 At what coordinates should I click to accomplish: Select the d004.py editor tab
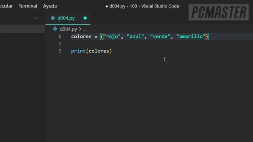(x=68, y=18)
